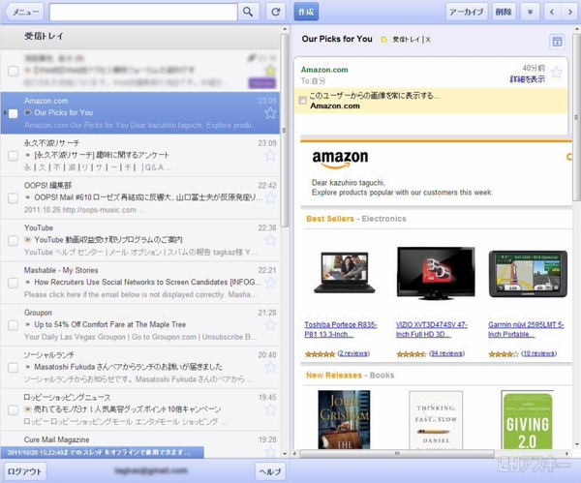Select checkbox for ロッピーショッピングニュース email
Screen dimensions: 581x483
pyautogui.click(x=13, y=410)
